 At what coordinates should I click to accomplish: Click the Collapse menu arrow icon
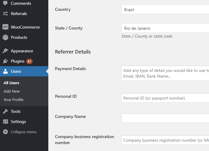[x=5, y=132]
